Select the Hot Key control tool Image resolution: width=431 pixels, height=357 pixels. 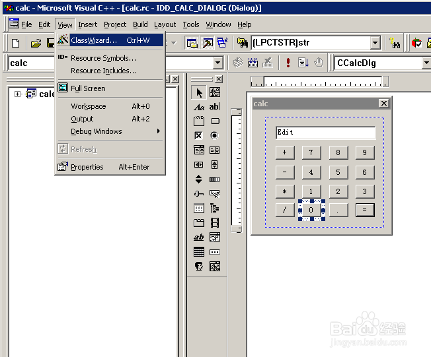tap(215, 194)
